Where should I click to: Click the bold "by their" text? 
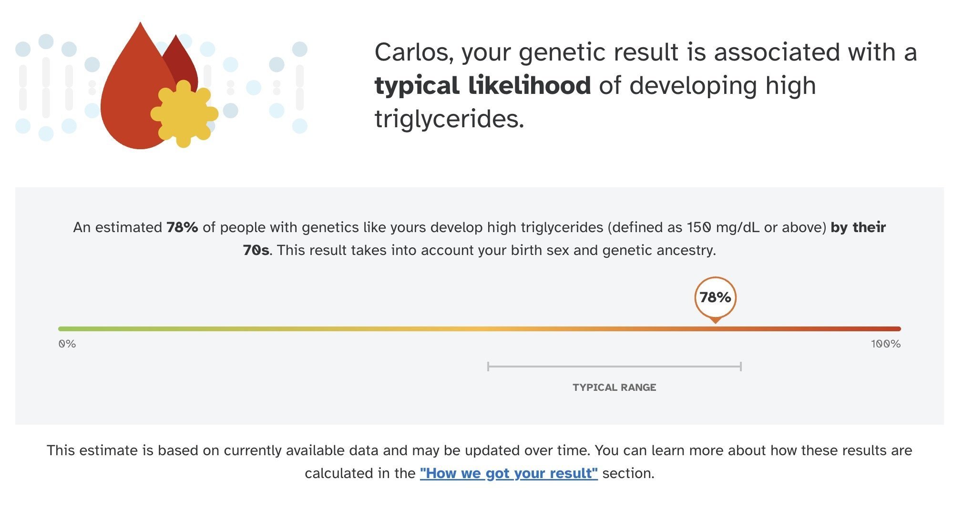pyautogui.click(x=858, y=227)
